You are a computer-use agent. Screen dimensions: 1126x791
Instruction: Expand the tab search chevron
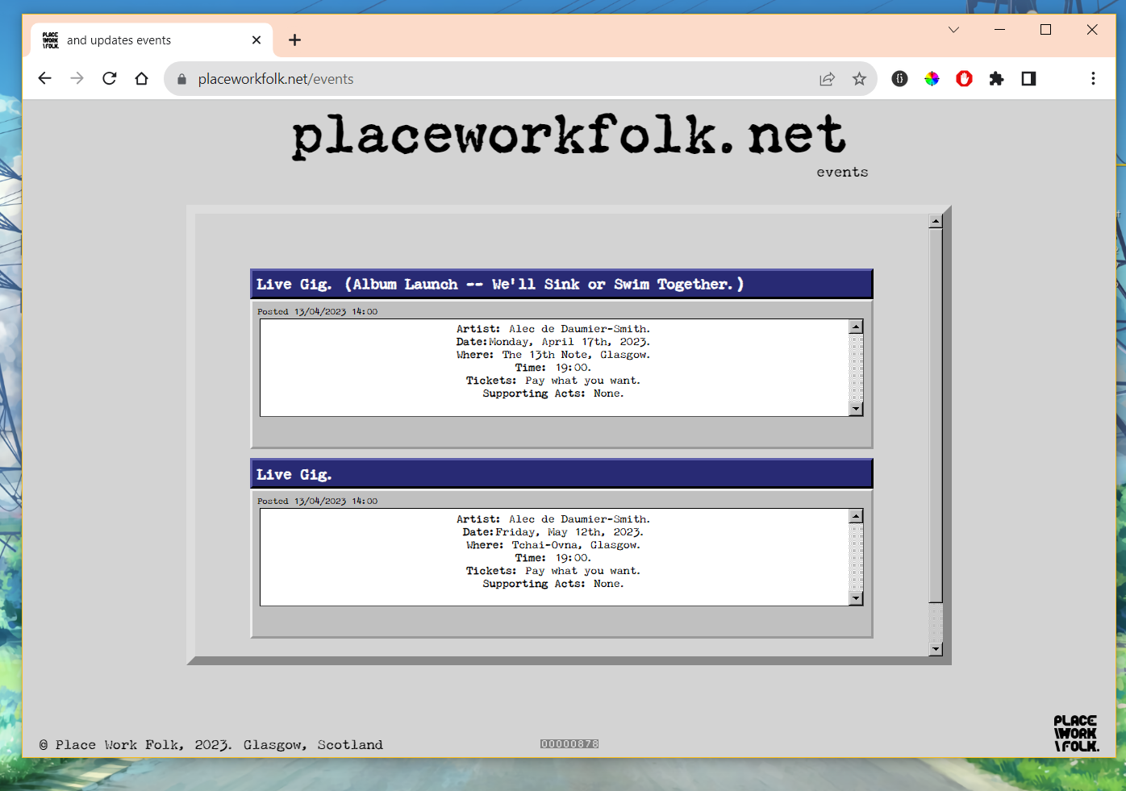click(953, 30)
